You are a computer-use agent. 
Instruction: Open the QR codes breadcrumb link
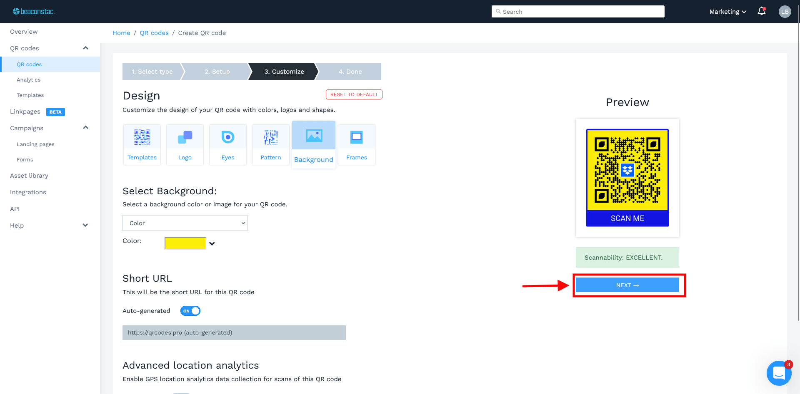[154, 33]
